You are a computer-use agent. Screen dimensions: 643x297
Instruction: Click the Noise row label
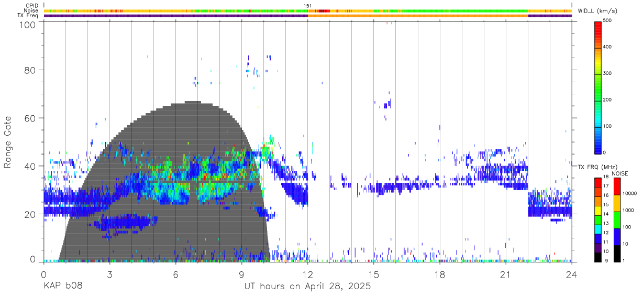pyautogui.click(x=31, y=10)
